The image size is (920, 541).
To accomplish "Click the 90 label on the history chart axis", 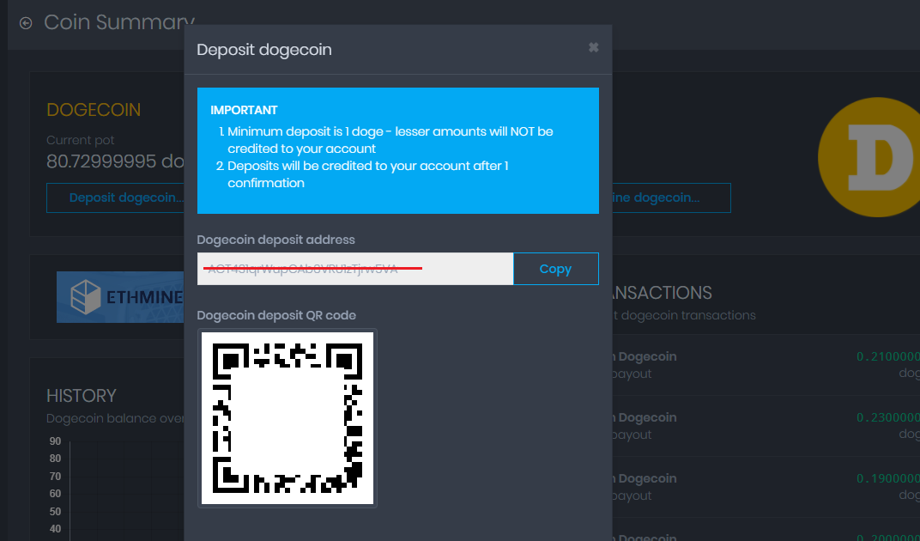I will (55, 441).
